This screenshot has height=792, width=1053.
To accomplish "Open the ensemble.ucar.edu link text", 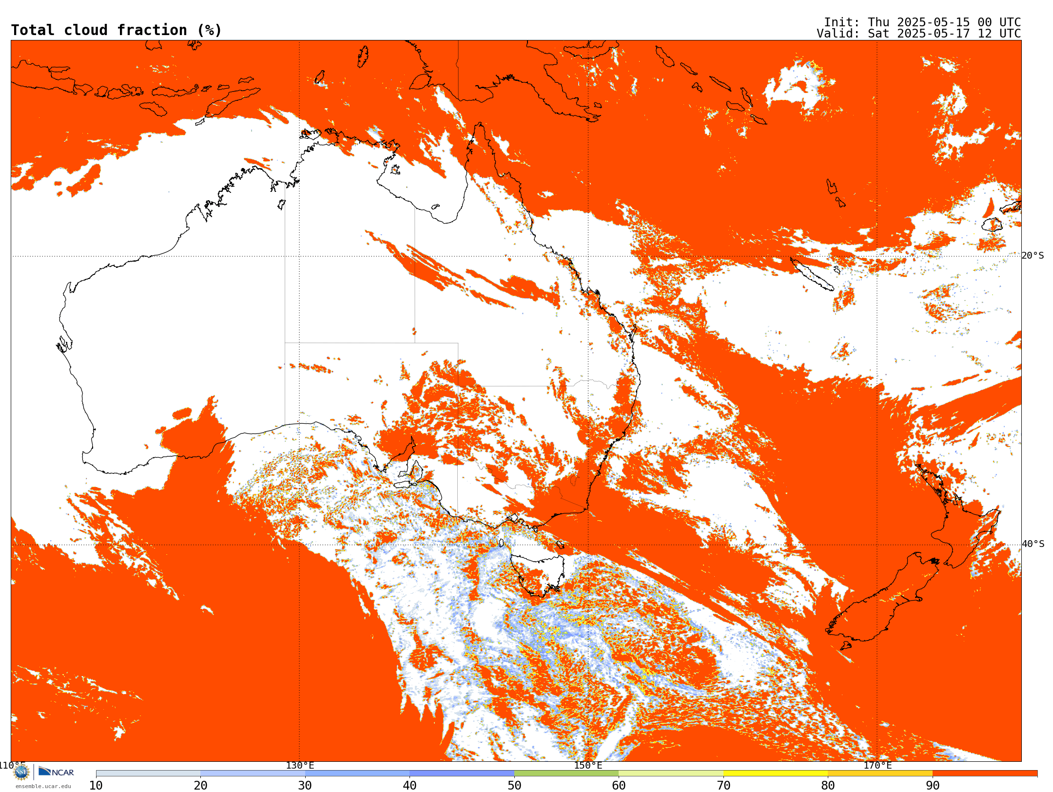I will [x=43, y=786].
